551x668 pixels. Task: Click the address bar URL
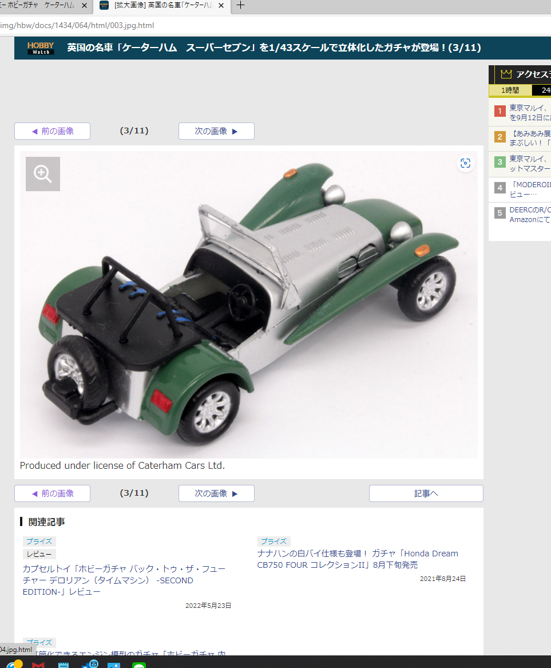(x=77, y=26)
